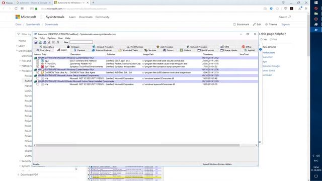Click the Delete (X) icon in Autoruns toolbar
322x181 pixels.
coord(53,42)
